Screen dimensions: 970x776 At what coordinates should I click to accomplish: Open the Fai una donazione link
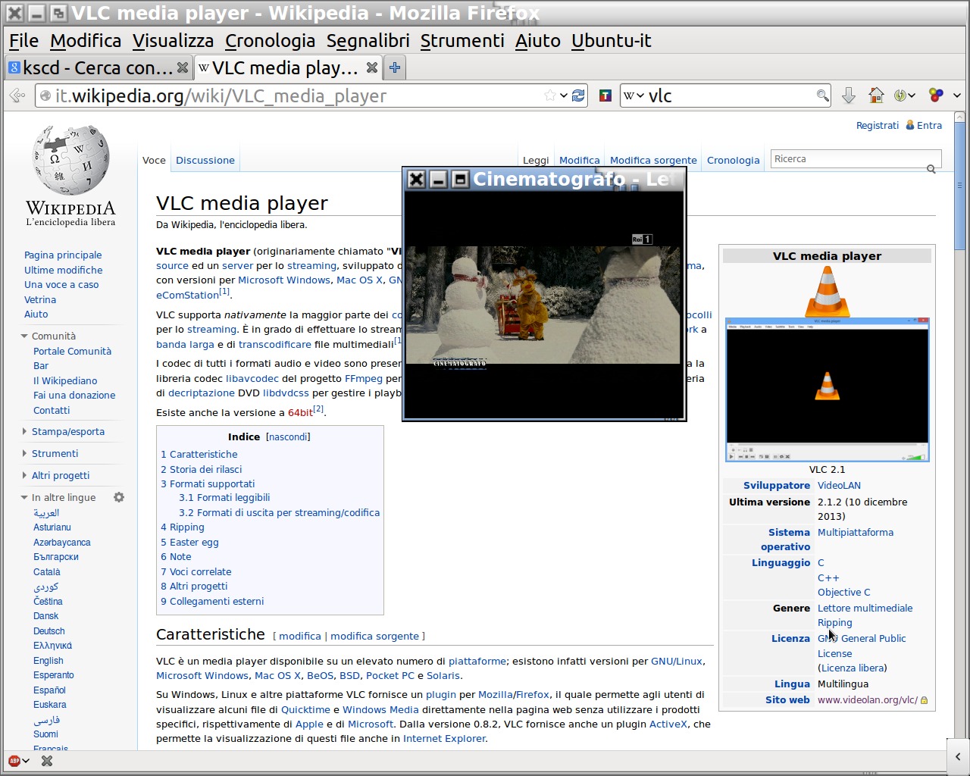pyautogui.click(x=74, y=396)
